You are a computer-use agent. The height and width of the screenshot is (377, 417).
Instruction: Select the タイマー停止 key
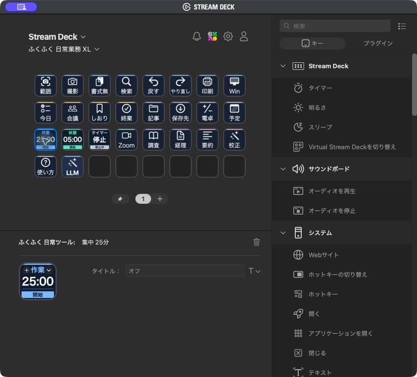point(100,139)
